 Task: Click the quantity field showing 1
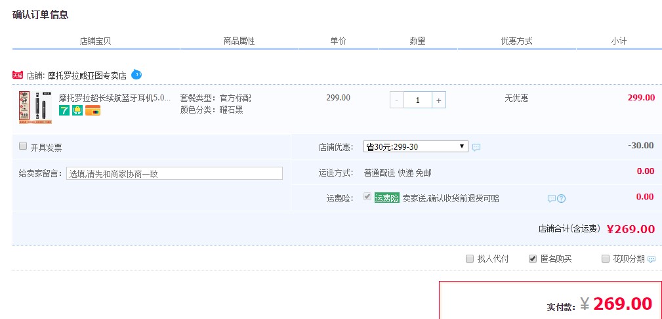(417, 100)
